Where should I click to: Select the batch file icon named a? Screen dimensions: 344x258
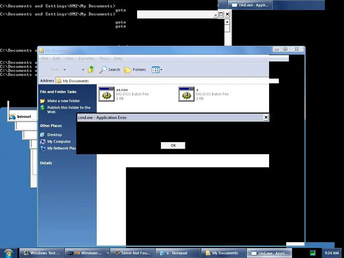point(186,94)
